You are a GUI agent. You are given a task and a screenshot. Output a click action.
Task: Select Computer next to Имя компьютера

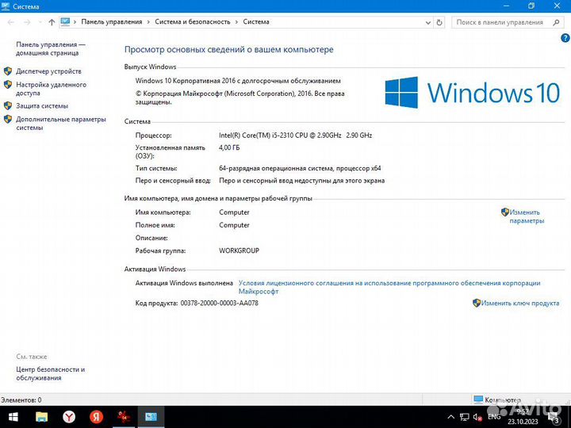click(x=234, y=212)
